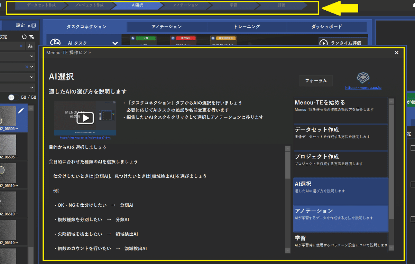
Task: Open Menou-TEを始める help topic
Action: (x=341, y=110)
